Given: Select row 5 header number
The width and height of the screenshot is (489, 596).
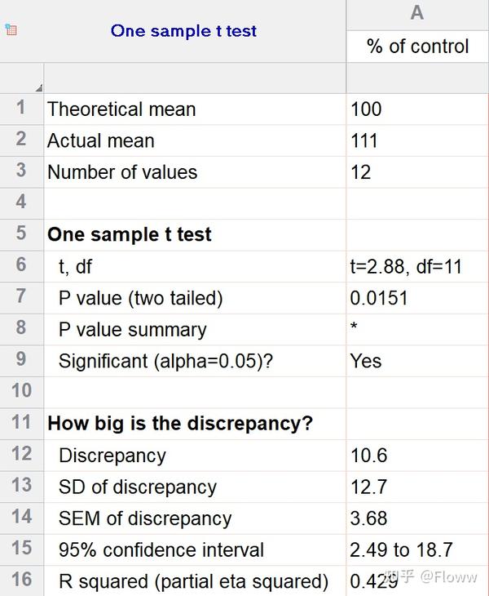Looking at the screenshot, I should (21, 234).
